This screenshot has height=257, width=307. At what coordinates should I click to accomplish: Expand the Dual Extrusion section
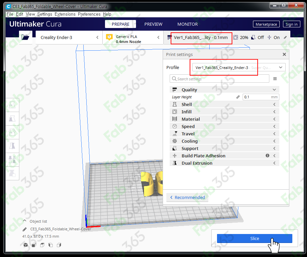pos(224,163)
